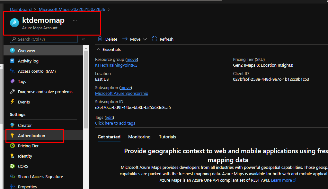Click the Refresh button label
The height and width of the screenshot is (189, 328).
click(166, 39)
